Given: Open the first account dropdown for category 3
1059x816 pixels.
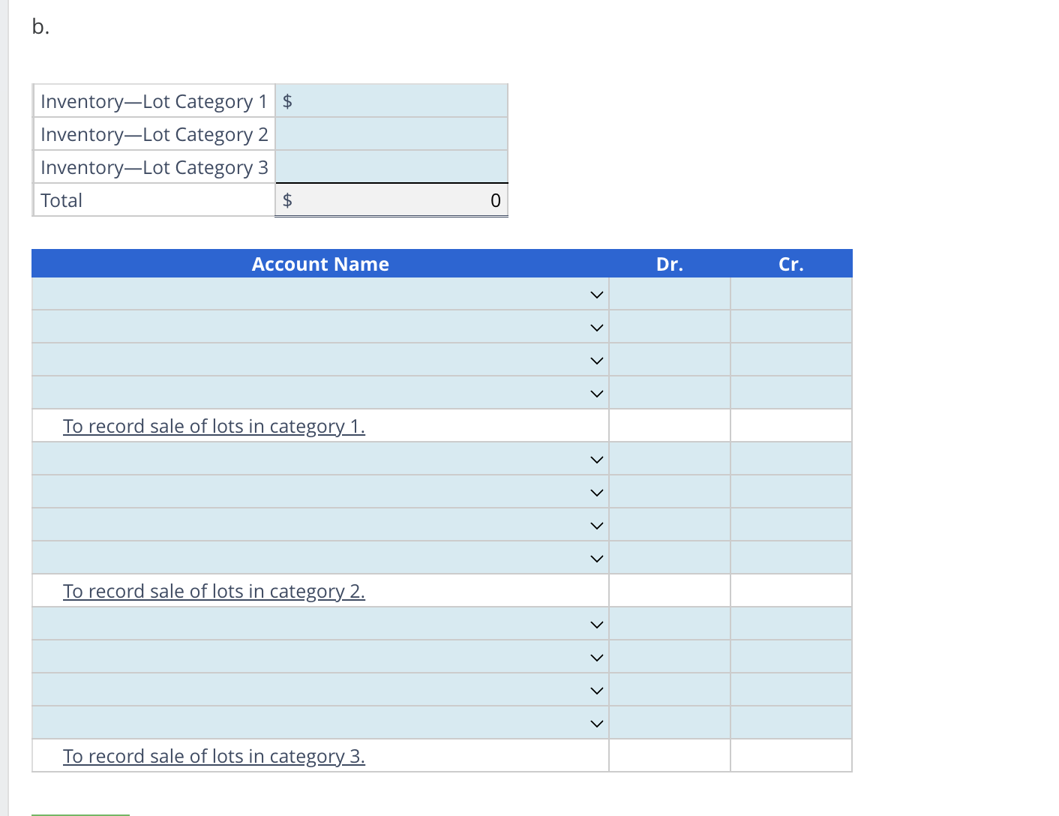Looking at the screenshot, I should click(x=320, y=624).
